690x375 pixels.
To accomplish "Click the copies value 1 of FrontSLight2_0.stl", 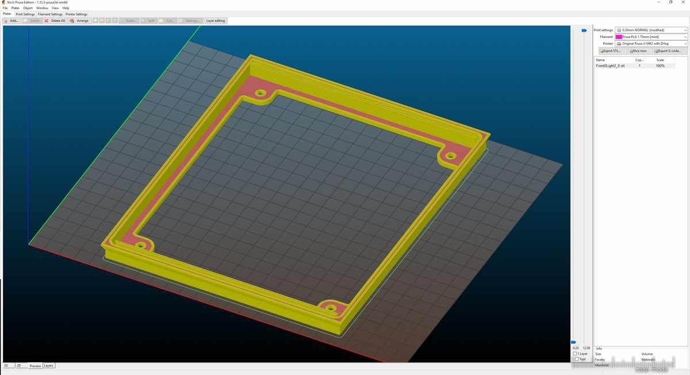I will (x=639, y=66).
